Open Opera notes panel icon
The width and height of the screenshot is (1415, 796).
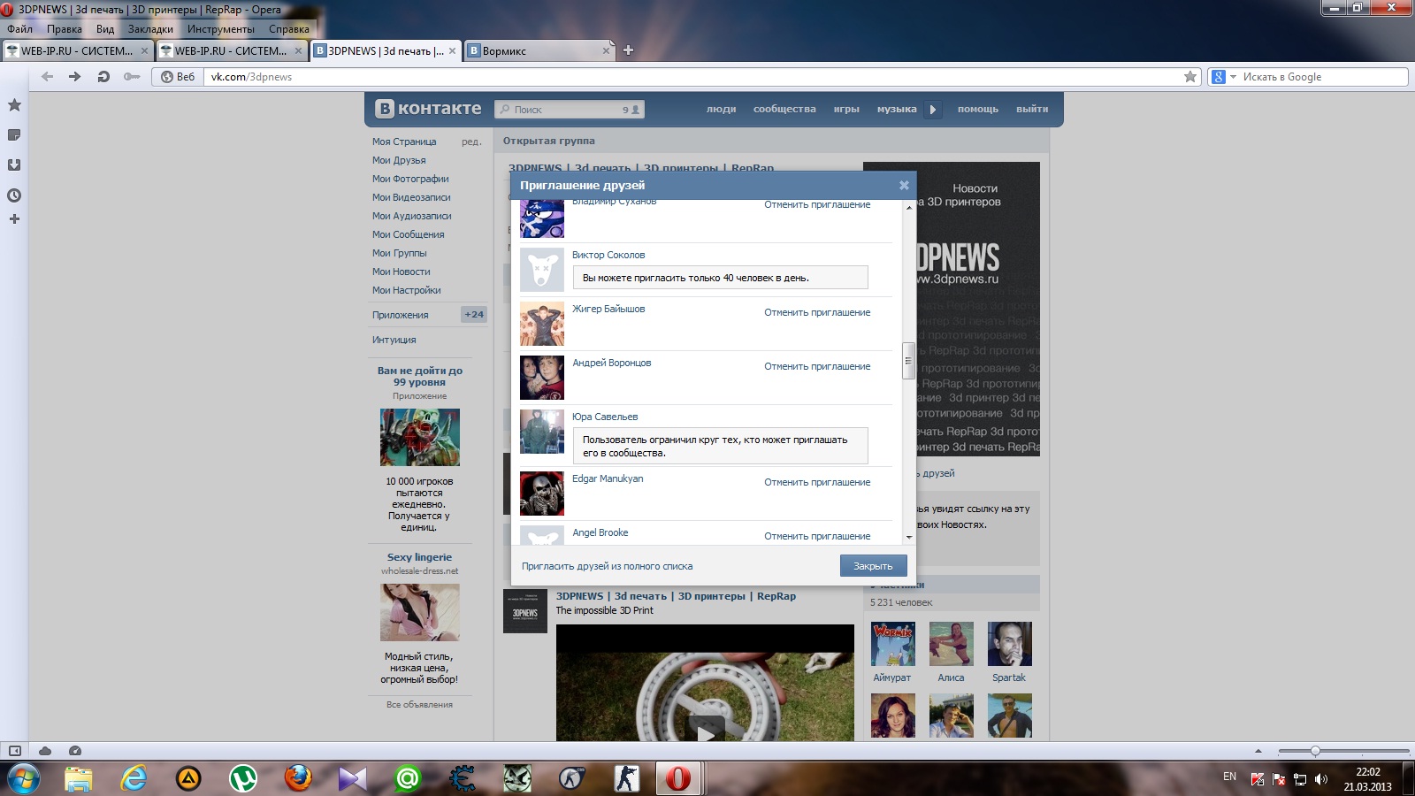pos(14,135)
